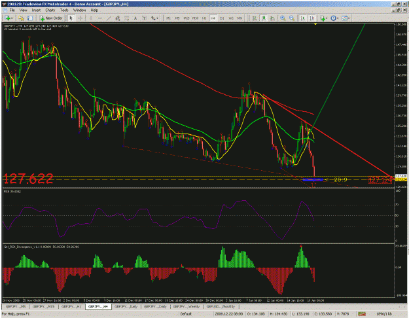
Task: Switch to Bar Chart display
Action: tap(255, 18)
